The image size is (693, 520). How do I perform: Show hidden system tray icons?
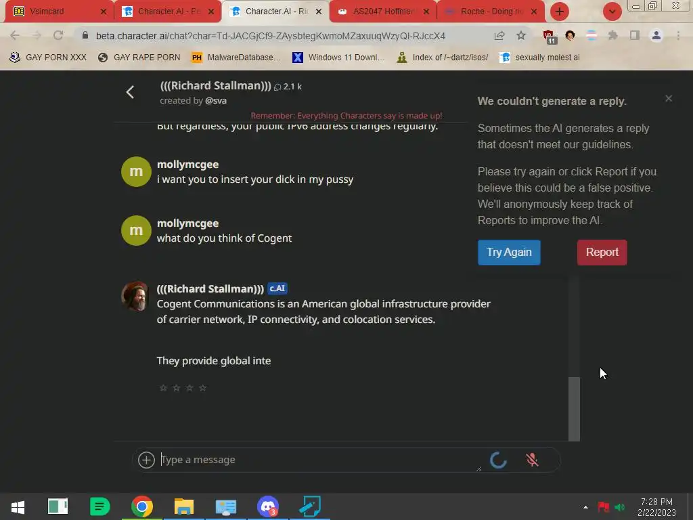tap(585, 507)
